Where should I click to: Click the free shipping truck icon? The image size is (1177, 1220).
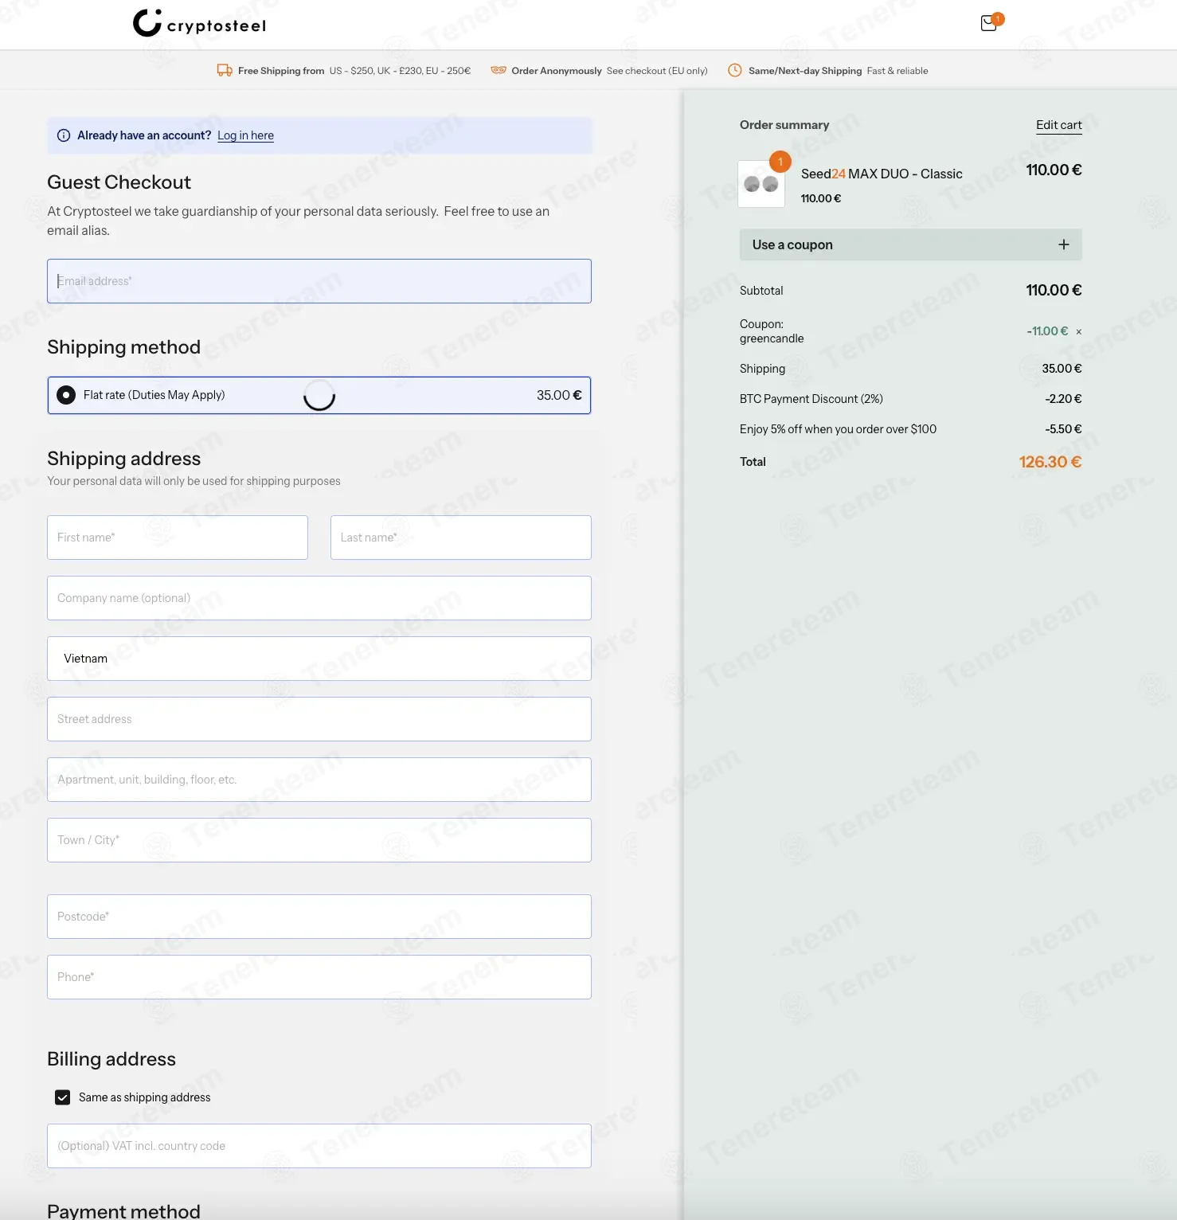(225, 71)
